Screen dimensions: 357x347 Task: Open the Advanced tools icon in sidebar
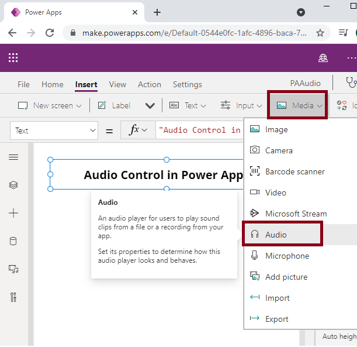[x=13, y=297]
